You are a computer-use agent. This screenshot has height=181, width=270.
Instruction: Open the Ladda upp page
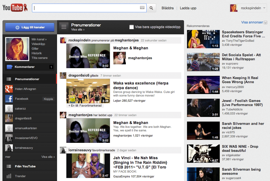[188, 8]
